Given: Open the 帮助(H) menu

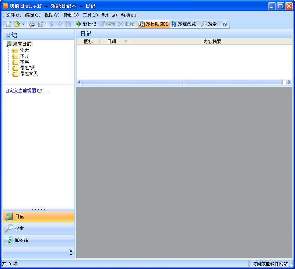Looking at the screenshot, I should click(x=129, y=15).
